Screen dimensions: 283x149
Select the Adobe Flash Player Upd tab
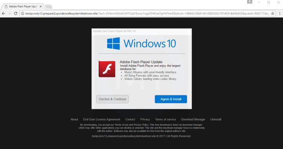(23, 7)
